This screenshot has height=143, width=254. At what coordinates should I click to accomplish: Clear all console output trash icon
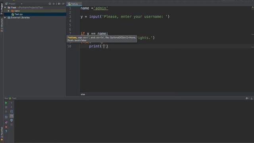click(12, 125)
